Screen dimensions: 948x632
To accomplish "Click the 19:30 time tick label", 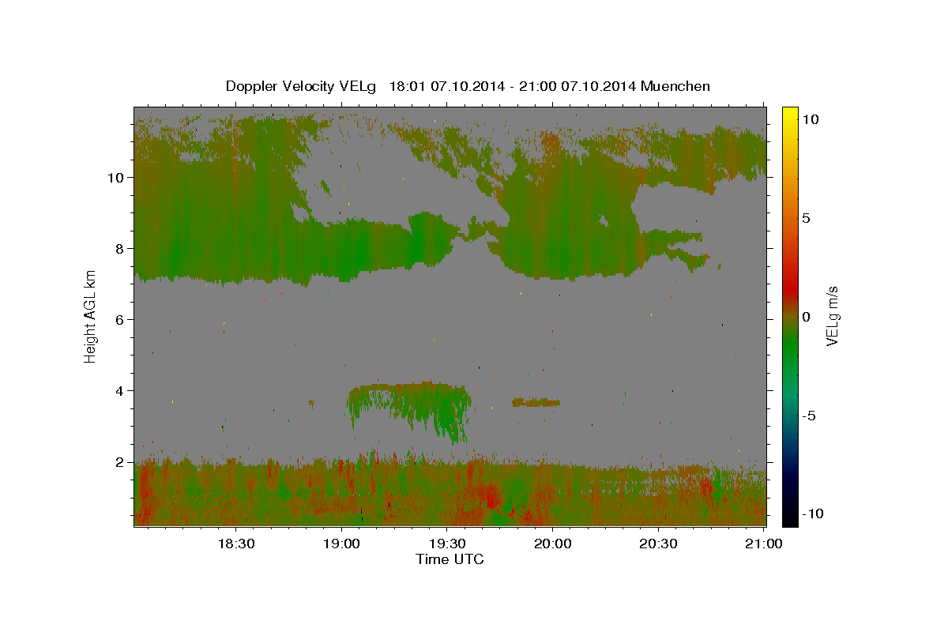I will pyautogui.click(x=447, y=544).
